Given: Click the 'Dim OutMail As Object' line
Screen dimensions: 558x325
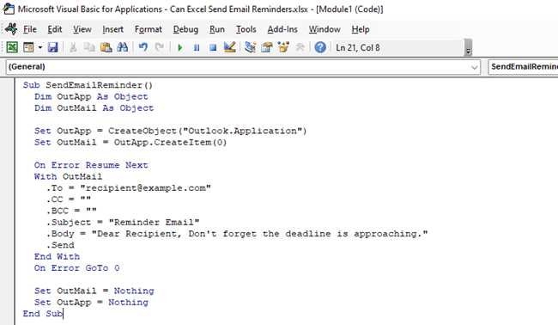Looking at the screenshot, I should coord(94,108).
